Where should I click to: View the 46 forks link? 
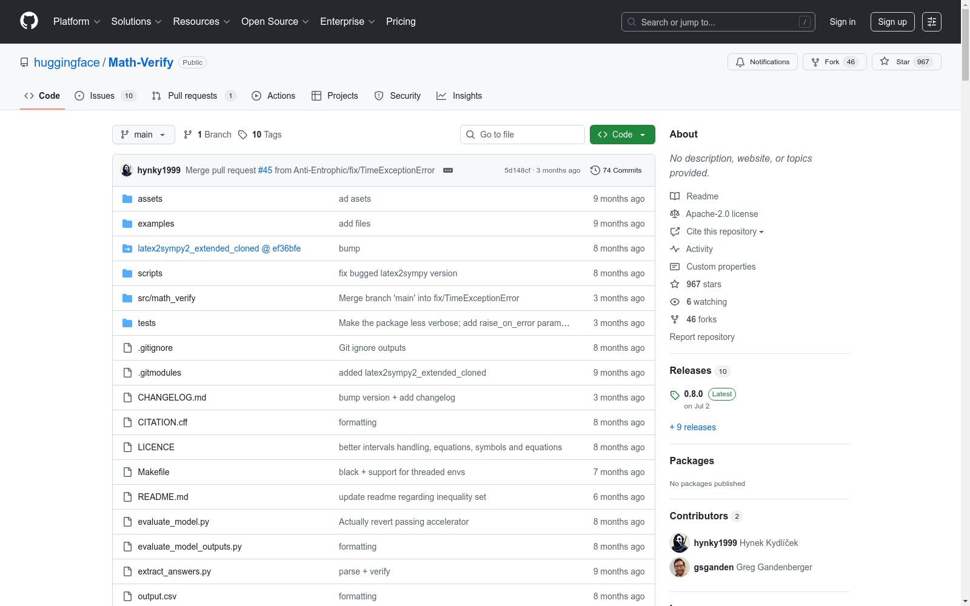(x=694, y=319)
